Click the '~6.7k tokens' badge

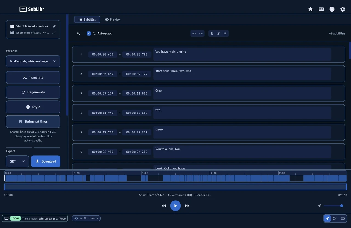[86, 218]
